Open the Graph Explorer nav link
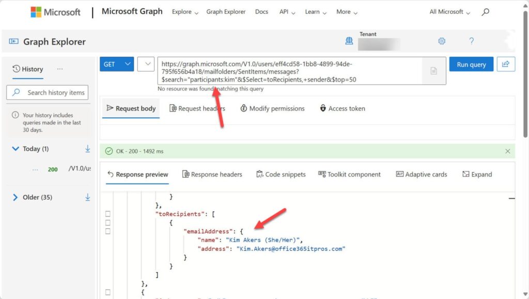 point(226,12)
